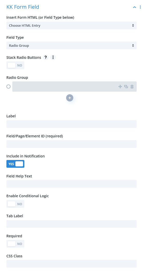Click the KK Form Field title

point(23,7)
